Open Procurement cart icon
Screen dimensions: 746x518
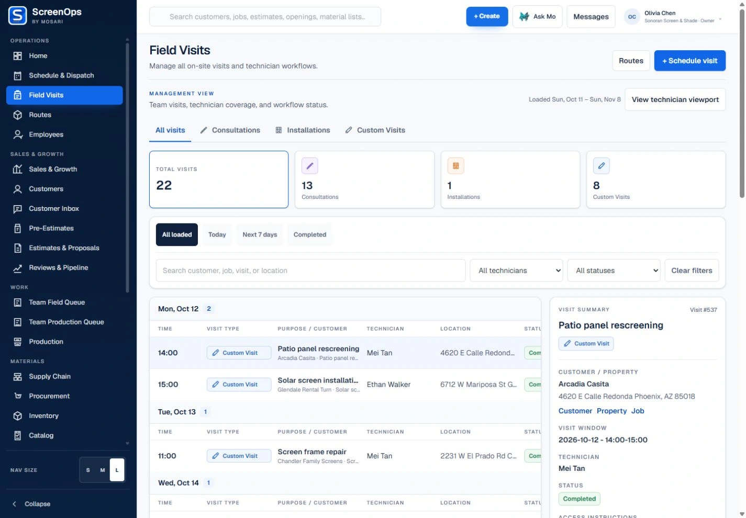(17, 396)
